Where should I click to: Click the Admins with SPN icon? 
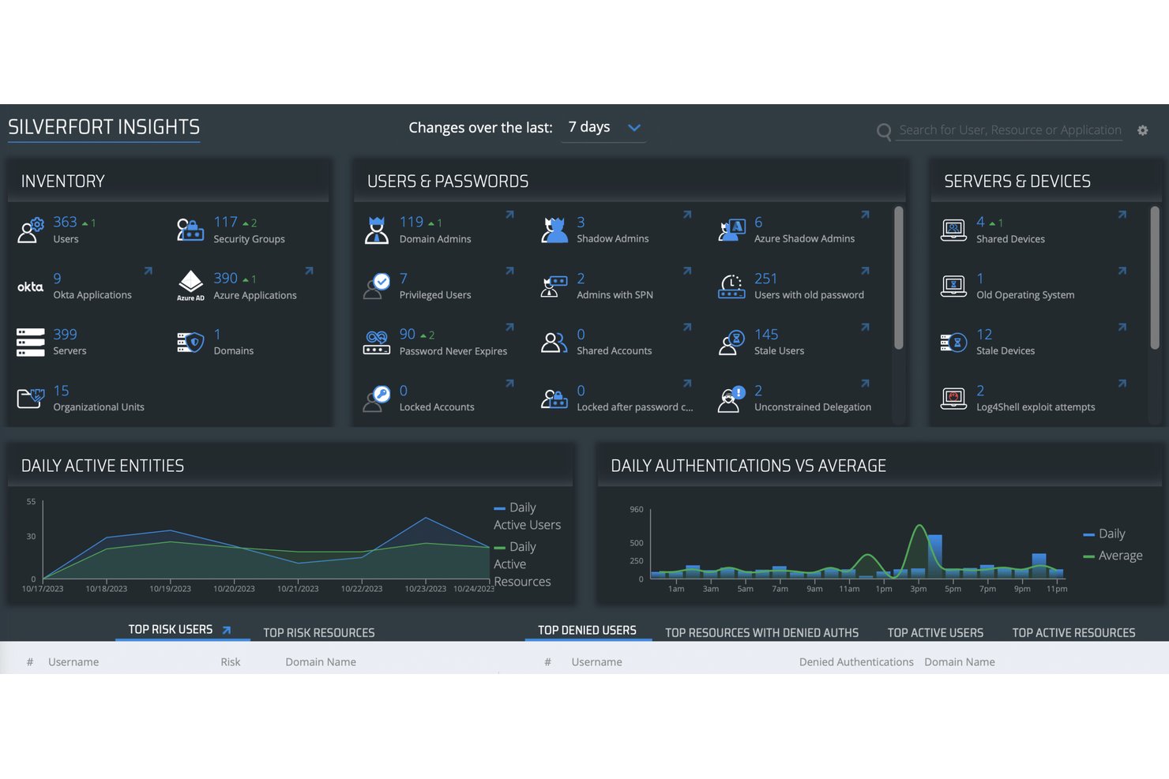coord(554,286)
